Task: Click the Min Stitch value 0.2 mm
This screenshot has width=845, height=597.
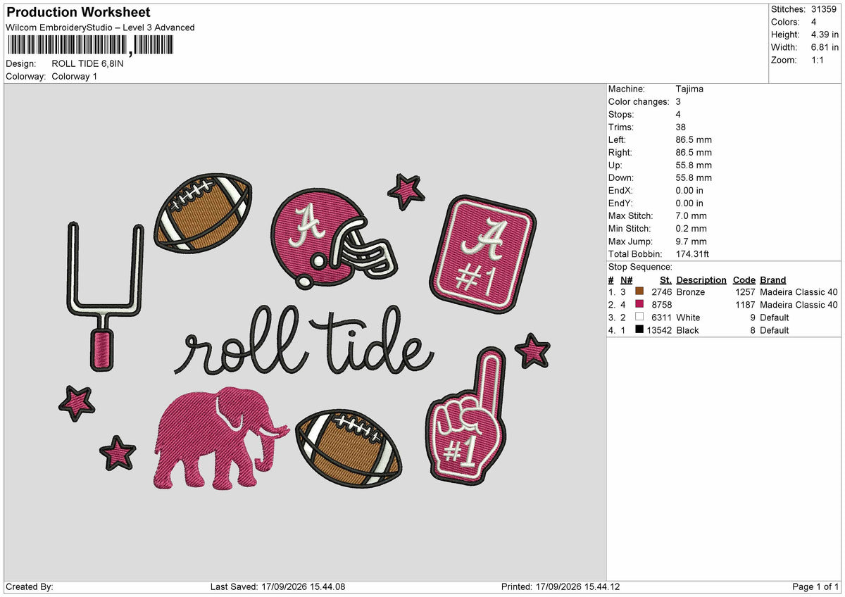Action: (x=691, y=228)
